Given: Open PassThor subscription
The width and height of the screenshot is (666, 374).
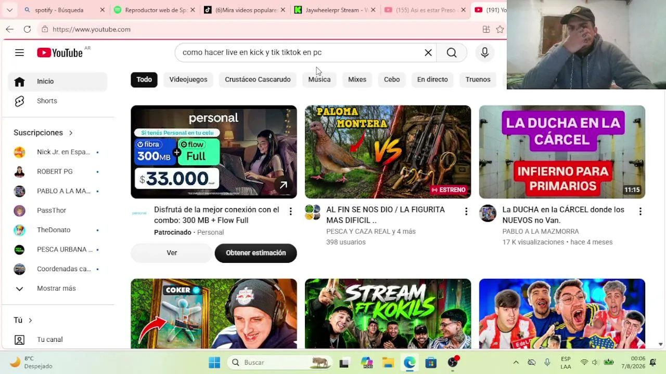Looking at the screenshot, I should [x=57, y=210].
